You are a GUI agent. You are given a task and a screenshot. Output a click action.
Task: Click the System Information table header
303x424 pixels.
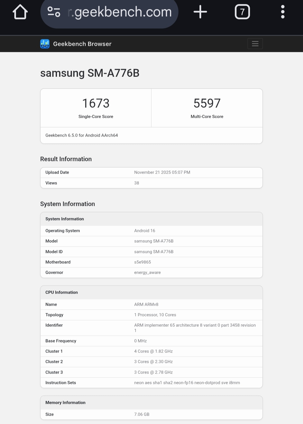click(x=151, y=219)
